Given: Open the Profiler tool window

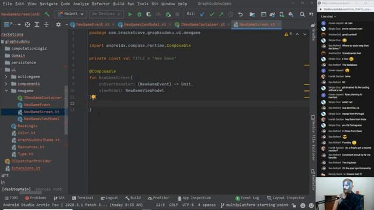Looking at the screenshot, I should click(x=158, y=198).
